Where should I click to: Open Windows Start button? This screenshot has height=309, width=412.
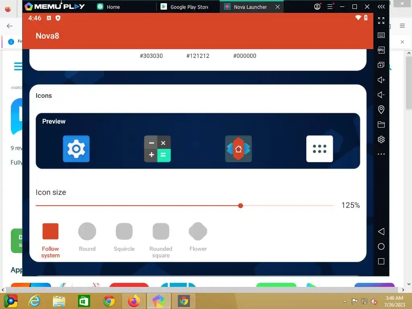point(10,301)
